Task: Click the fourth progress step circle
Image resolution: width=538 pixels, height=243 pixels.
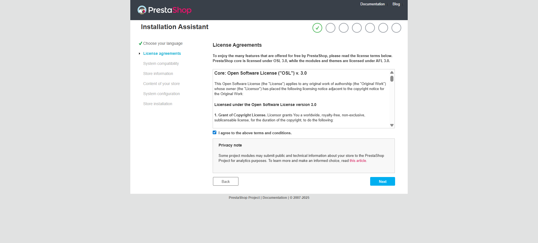Action: tap(357, 28)
